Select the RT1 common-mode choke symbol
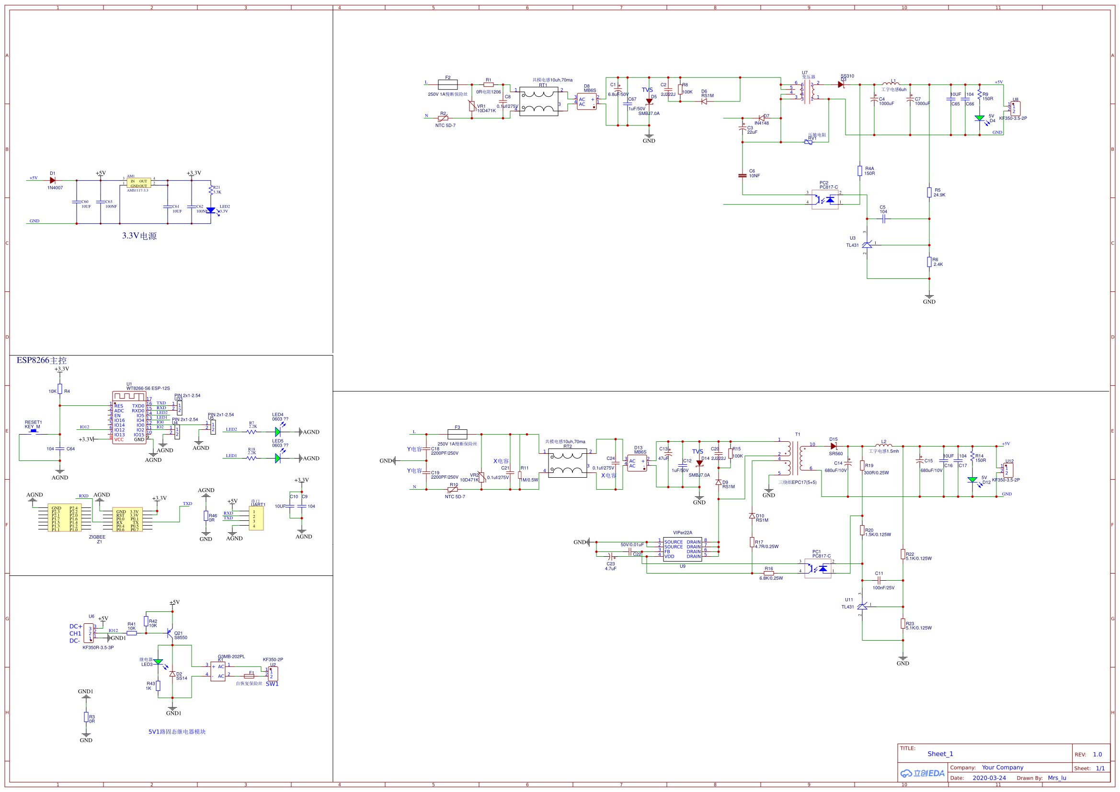The image size is (1120, 792). (x=538, y=102)
